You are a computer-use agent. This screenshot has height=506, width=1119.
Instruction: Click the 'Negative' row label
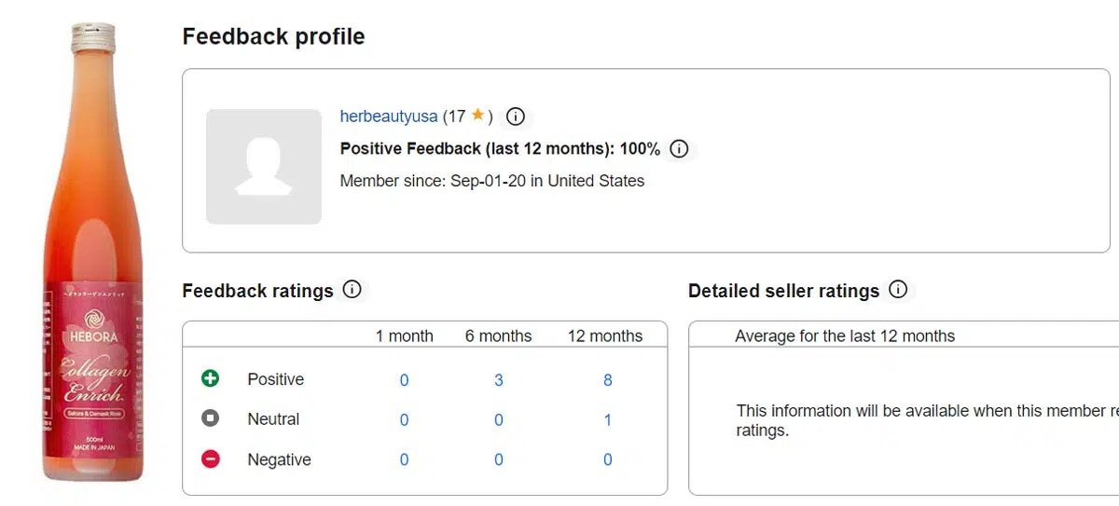pos(279,459)
